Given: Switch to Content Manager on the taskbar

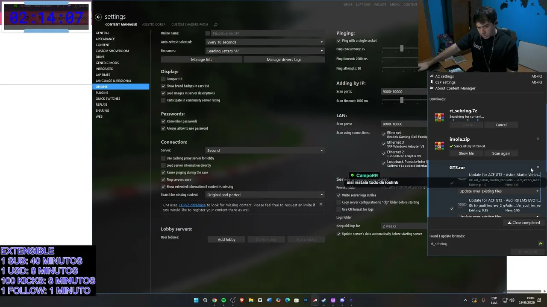Looking at the screenshot, I should [x=315, y=300].
